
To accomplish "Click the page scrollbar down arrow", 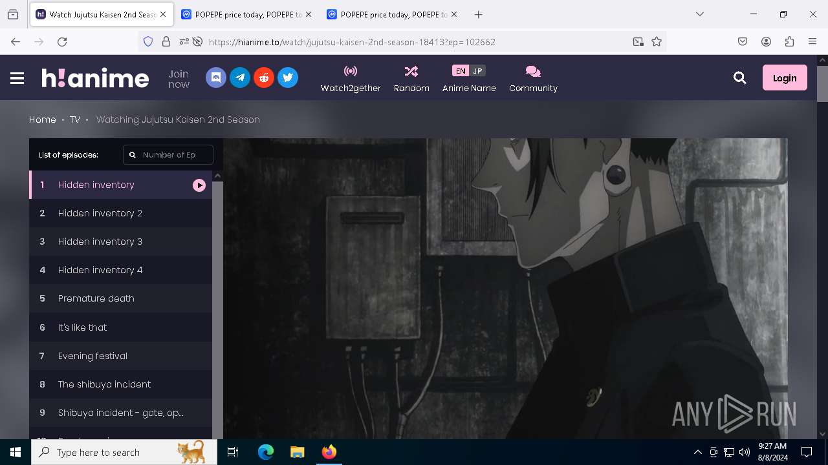I will tap(822, 434).
